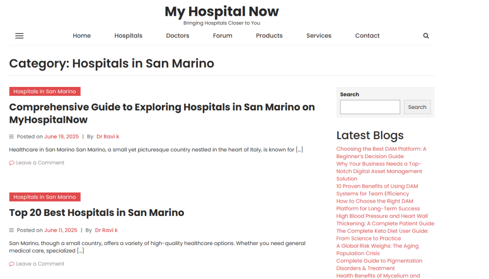The image size is (489, 279).
Task: Click Dr Ravi k author on June 11 post
Action: (x=106, y=230)
